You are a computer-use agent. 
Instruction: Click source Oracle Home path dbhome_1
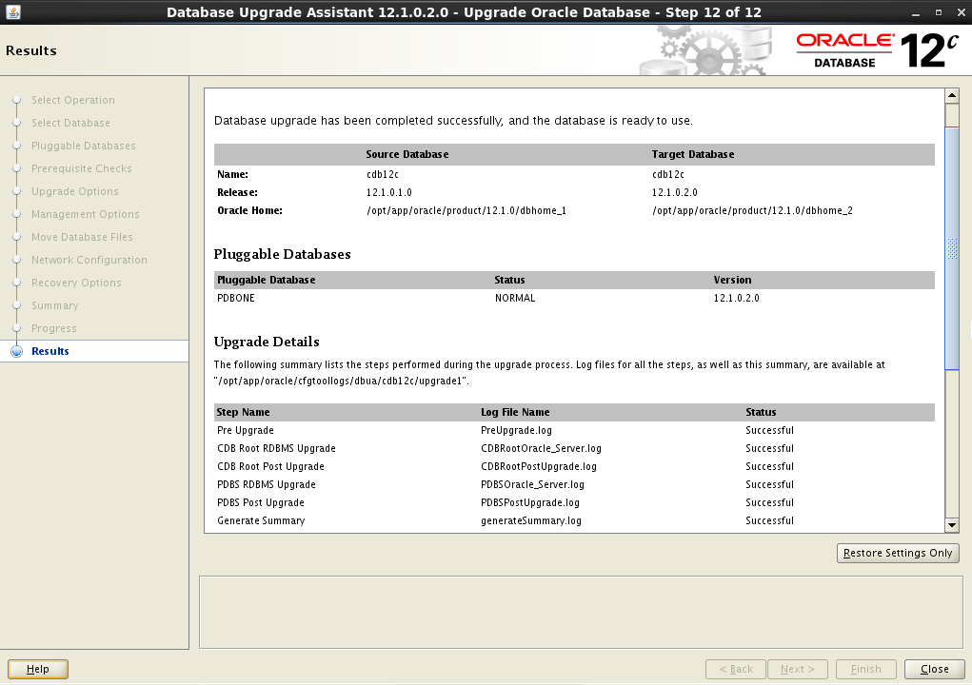point(466,210)
